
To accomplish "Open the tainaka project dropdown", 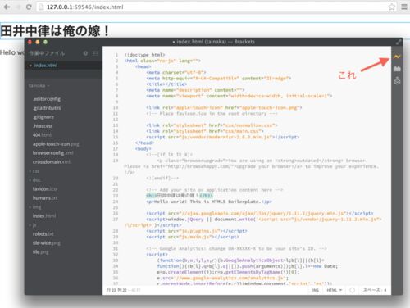I will click(x=39, y=86).
